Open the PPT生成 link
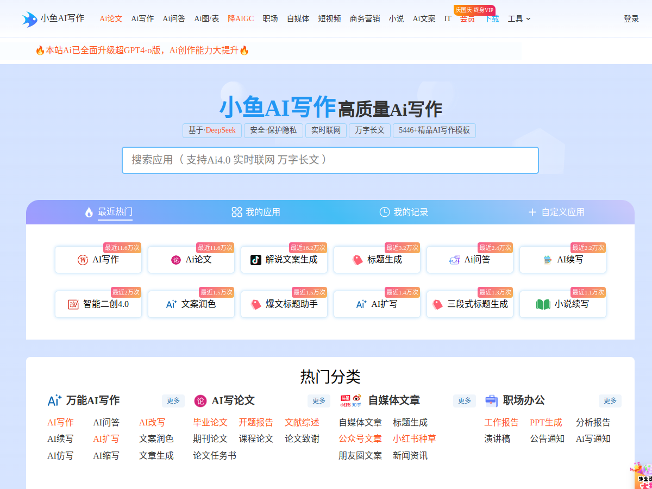Viewport: 652px width, 489px height. coord(546,423)
